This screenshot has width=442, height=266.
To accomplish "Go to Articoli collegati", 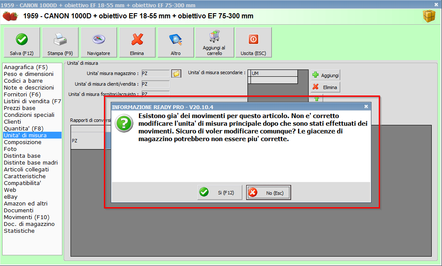I will pyautogui.click(x=26, y=169).
